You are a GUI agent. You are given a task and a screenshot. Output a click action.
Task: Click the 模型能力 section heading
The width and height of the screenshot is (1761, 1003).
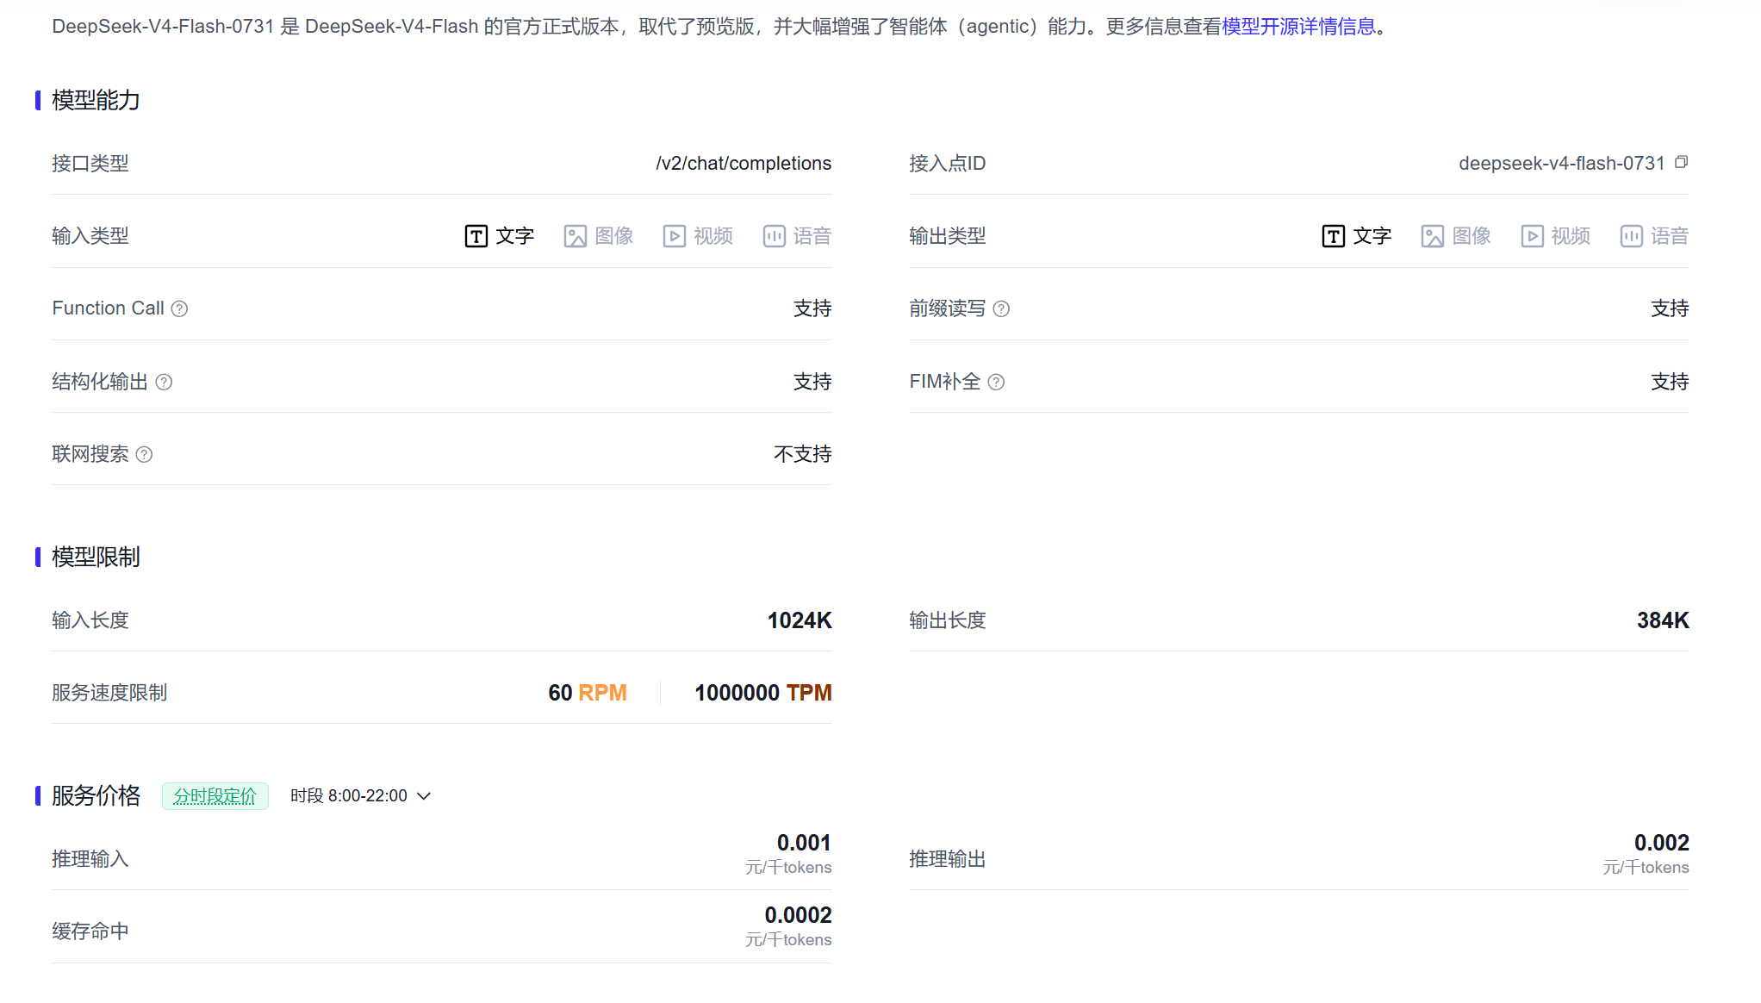[x=96, y=101]
